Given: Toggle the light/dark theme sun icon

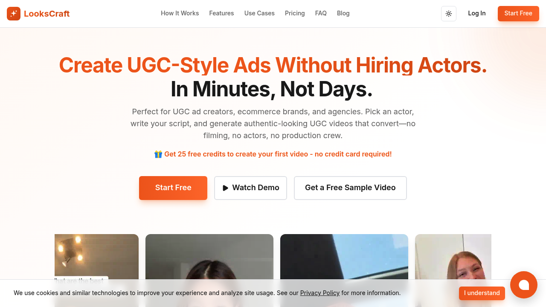Looking at the screenshot, I should pyautogui.click(x=449, y=14).
